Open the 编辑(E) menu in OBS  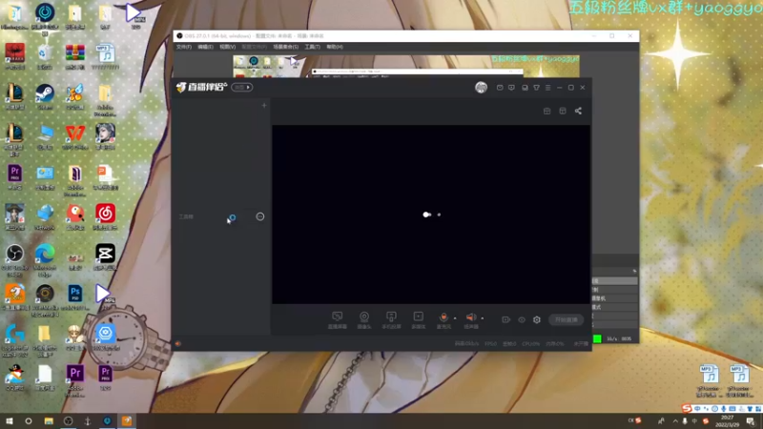pyautogui.click(x=205, y=47)
